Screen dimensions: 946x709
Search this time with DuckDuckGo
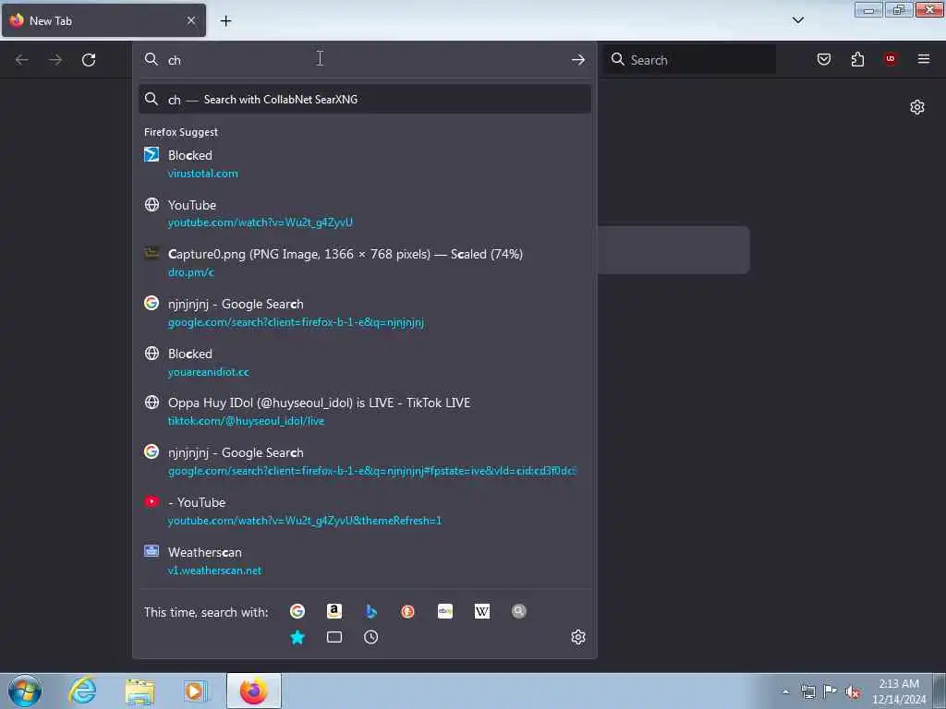click(x=407, y=611)
